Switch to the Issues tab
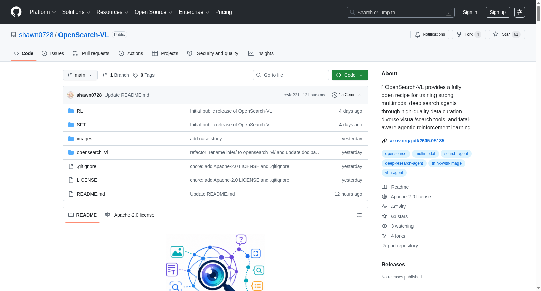 [53, 53]
